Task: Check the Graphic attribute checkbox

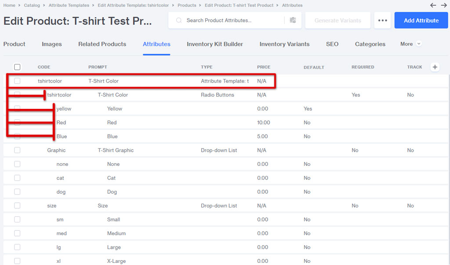Action: pyautogui.click(x=17, y=150)
